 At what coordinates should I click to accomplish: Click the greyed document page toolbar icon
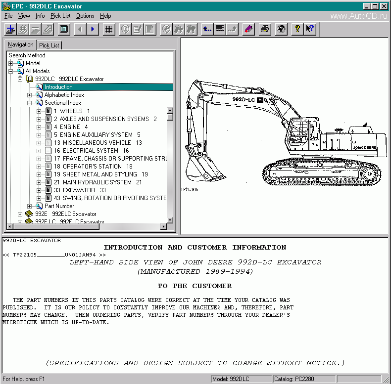coord(150,29)
